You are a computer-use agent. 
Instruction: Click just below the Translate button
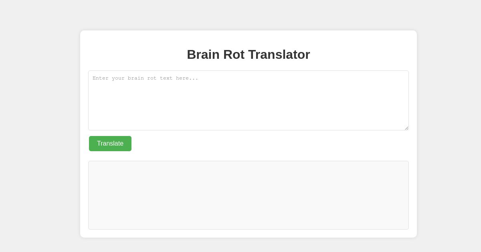(x=110, y=156)
